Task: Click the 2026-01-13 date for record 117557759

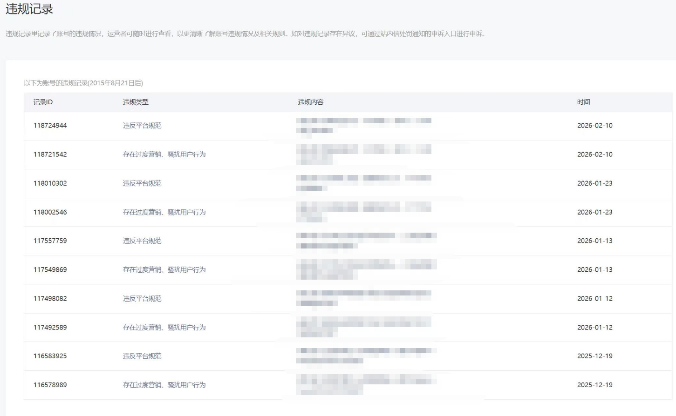Action: (x=595, y=241)
